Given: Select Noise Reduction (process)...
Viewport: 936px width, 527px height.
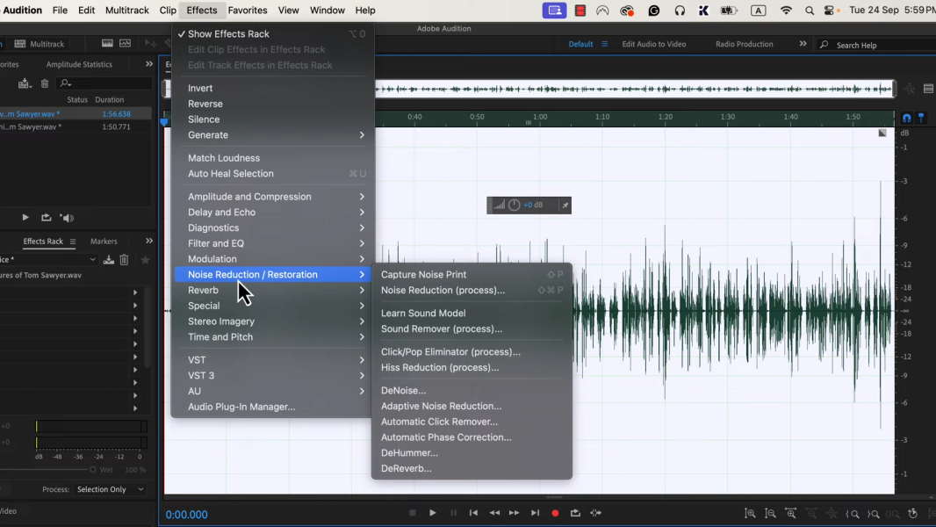Looking at the screenshot, I should click(x=472, y=290).
